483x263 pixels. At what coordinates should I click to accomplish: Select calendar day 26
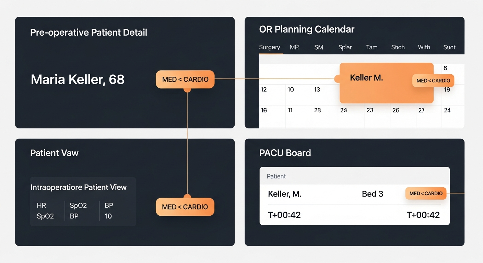[x=403, y=116]
